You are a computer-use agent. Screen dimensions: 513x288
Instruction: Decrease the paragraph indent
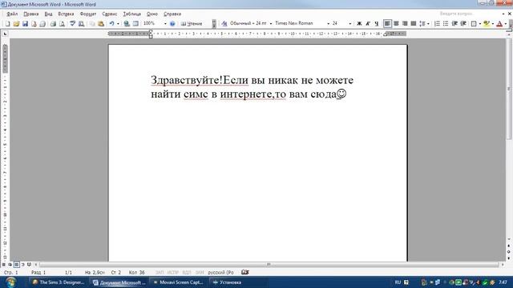click(x=454, y=23)
